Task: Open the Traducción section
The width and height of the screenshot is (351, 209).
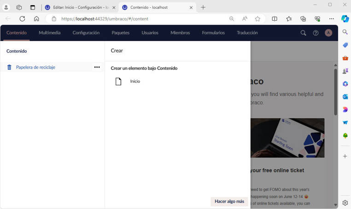Action: click(247, 33)
